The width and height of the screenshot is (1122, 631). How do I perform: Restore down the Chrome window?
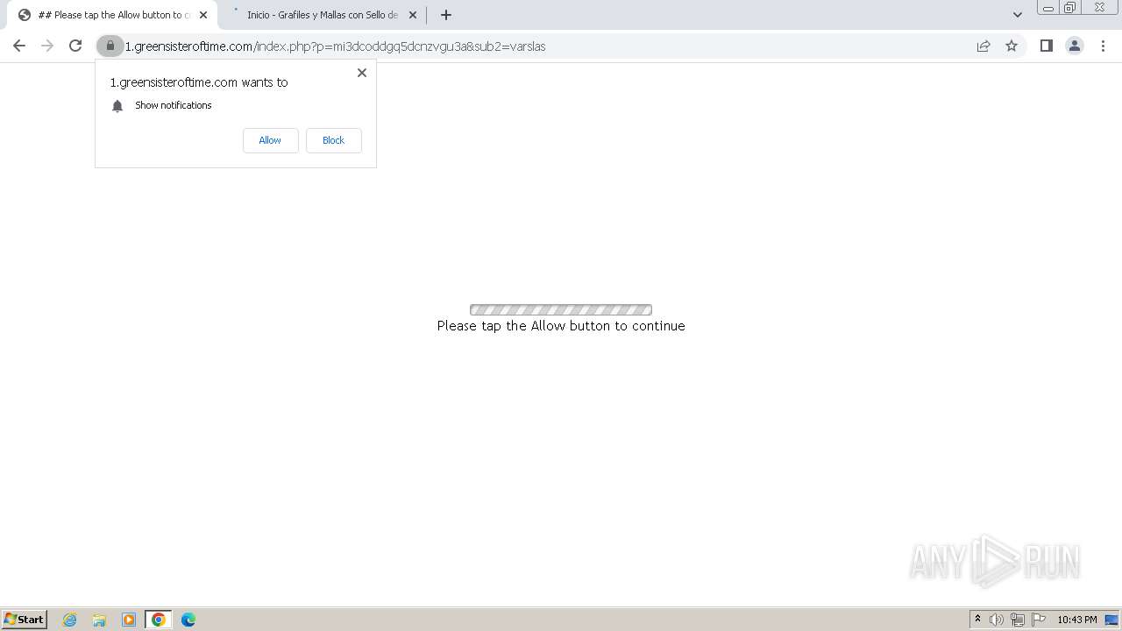coord(1069,8)
